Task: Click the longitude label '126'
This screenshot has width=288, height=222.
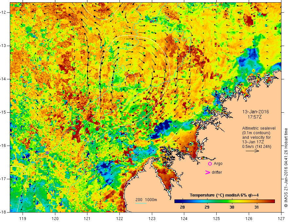Action: [249, 218]
